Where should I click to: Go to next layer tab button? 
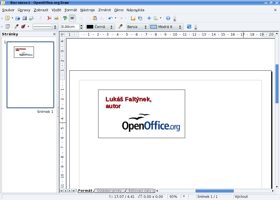70,191
